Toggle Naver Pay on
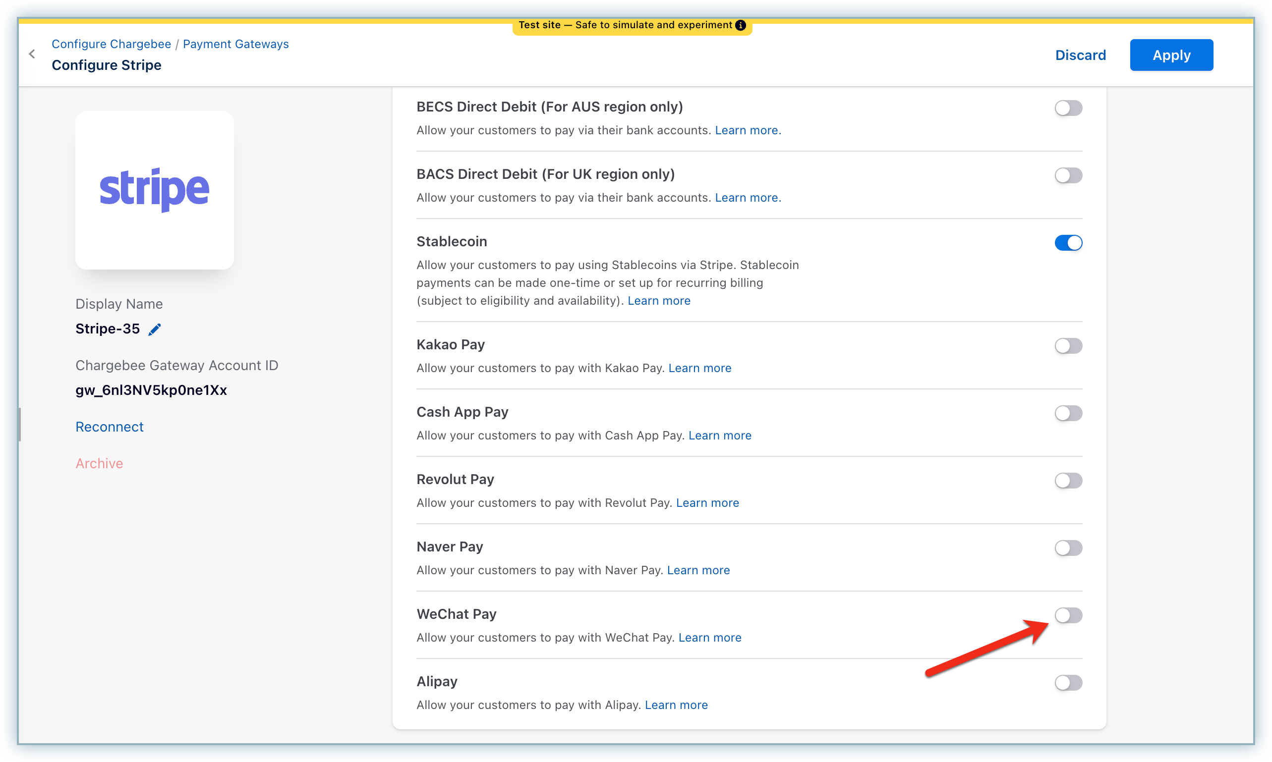Viewport: 1272px width, 762px height. click(1068, 548)
